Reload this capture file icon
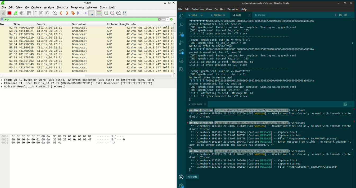 point(47,13)
